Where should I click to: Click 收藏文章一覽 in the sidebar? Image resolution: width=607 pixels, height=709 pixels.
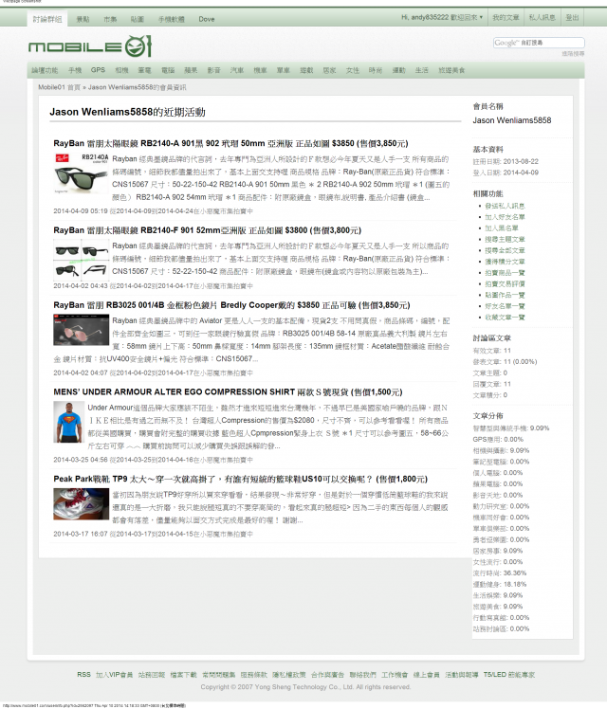coord(505,317)
